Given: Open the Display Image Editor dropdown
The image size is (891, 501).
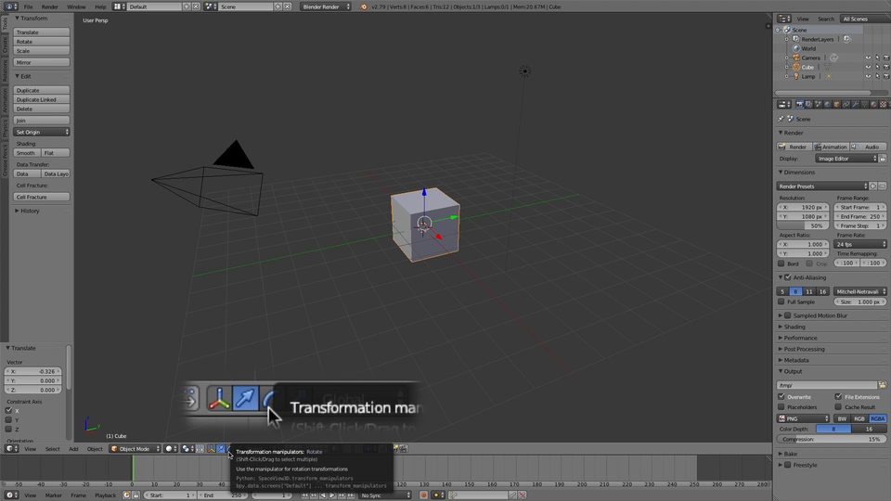Looking at the screenshot, I should pos(846,159).
